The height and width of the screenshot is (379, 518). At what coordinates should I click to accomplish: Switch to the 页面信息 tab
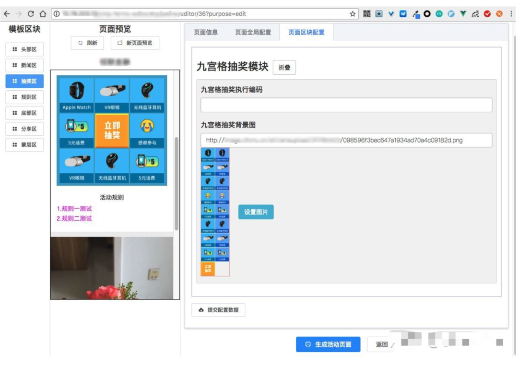click(206, 32)
